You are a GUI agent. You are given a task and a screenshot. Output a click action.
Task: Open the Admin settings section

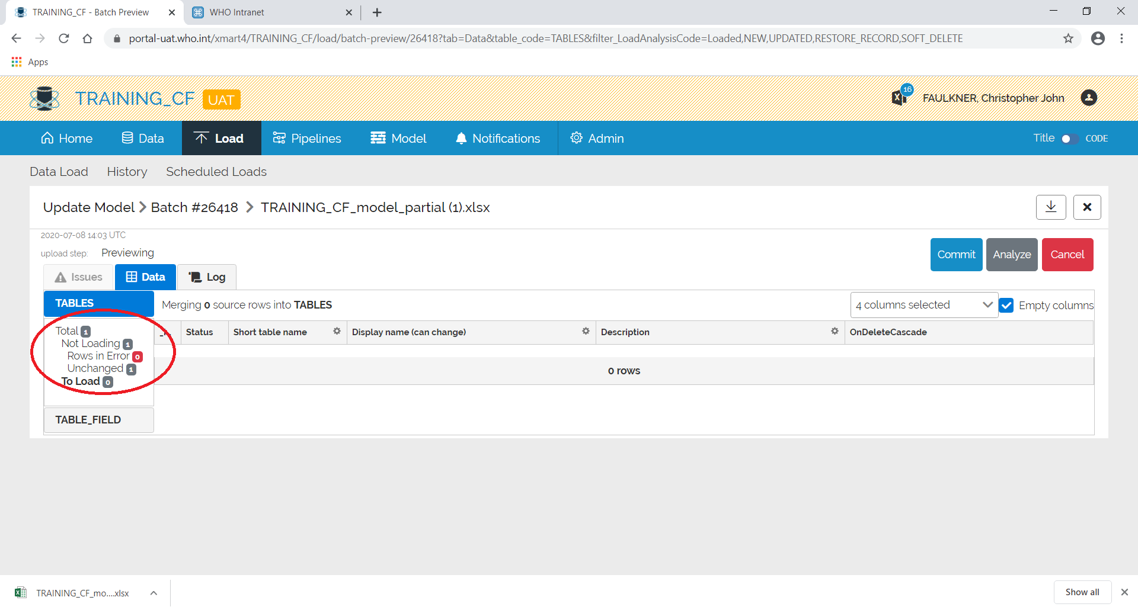tap(597, 138)
